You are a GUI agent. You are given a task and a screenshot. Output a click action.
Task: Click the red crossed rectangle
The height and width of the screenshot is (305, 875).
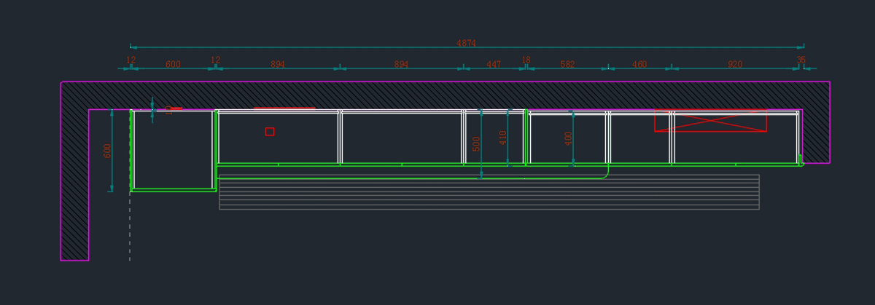tap(710, 122)
